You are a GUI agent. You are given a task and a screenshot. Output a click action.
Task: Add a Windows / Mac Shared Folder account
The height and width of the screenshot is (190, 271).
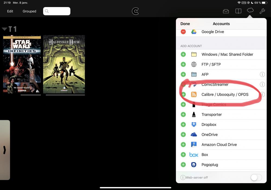point(183,54)
